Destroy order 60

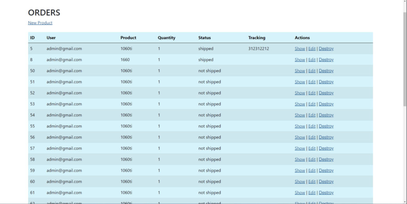click(x=326, y=181)
